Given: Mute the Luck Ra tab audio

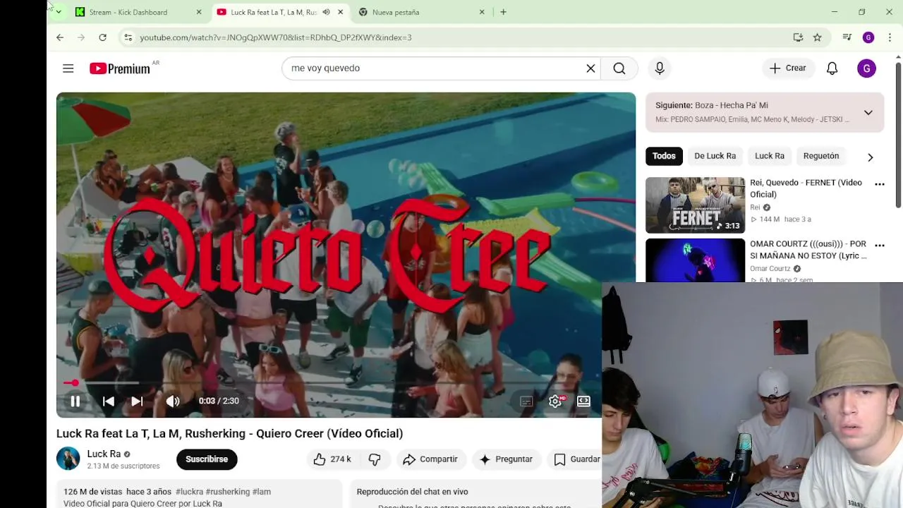Looking at the screenshot, I should click(x=326, y=12).
